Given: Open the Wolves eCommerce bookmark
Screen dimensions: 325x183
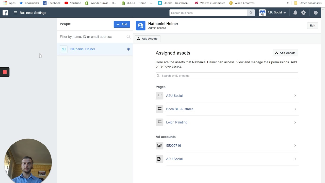Looking at the screenshot, I should tap(210, 3).
